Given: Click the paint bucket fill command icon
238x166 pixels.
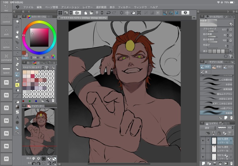Looking at the screenshot, I should coord(133,13).
